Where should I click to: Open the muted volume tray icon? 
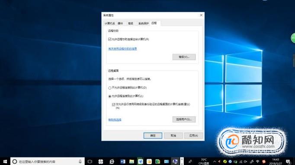pos(246,162)
